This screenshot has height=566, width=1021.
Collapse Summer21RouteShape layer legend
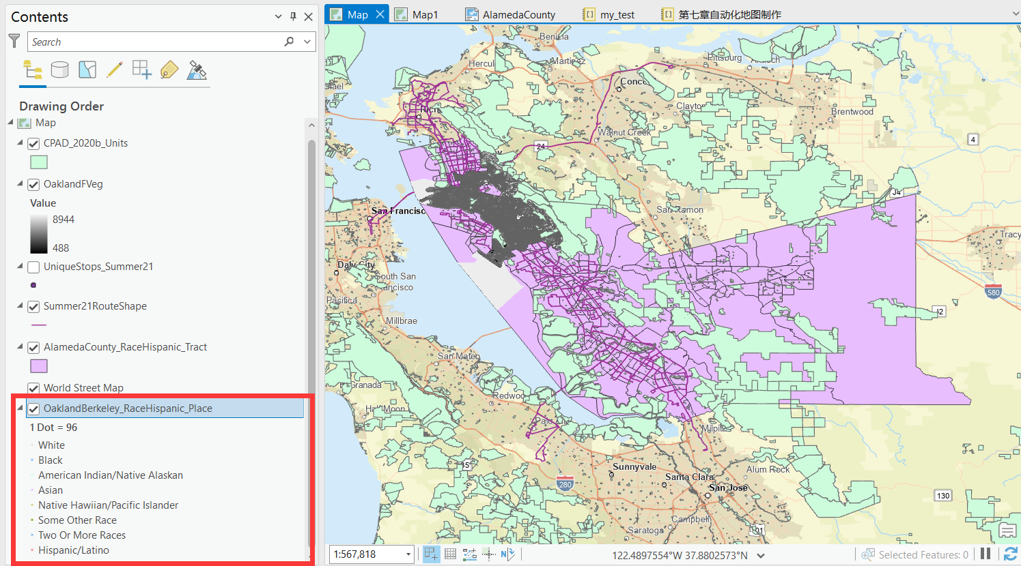[20, 306]
